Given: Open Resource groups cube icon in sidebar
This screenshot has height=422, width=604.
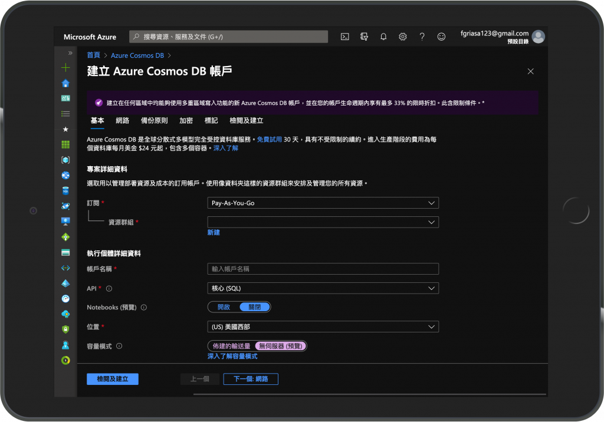Looking at the screenshot, I should pyautogui.click(x=65, y=160).
